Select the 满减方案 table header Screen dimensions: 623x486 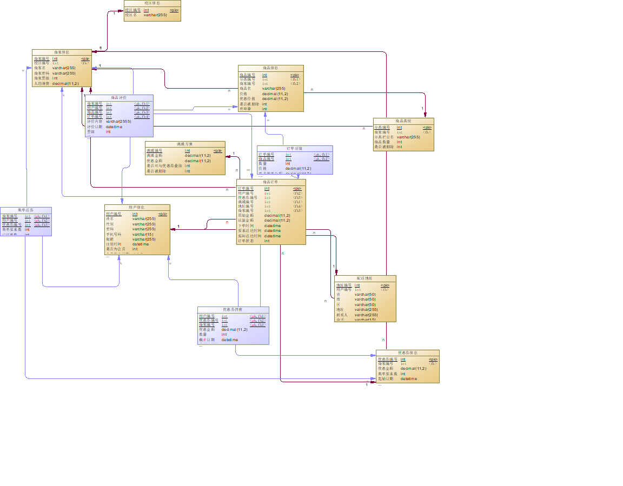(185, 144)
